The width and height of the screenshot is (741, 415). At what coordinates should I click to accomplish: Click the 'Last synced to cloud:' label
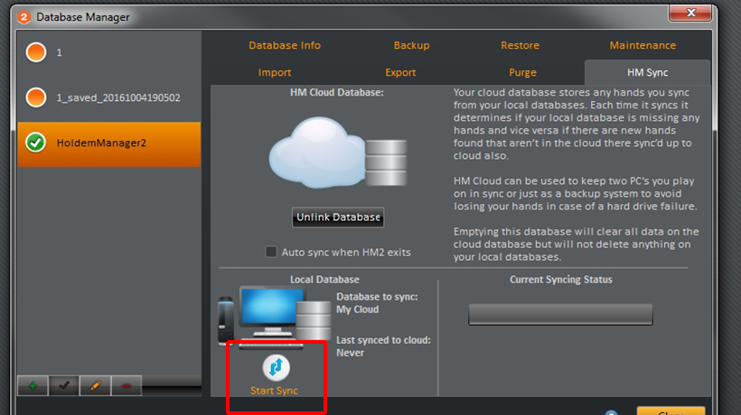(x=383, y=340)
